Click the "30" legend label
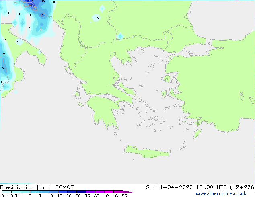Viewport: 255px width, 197px height. (87, 195)
